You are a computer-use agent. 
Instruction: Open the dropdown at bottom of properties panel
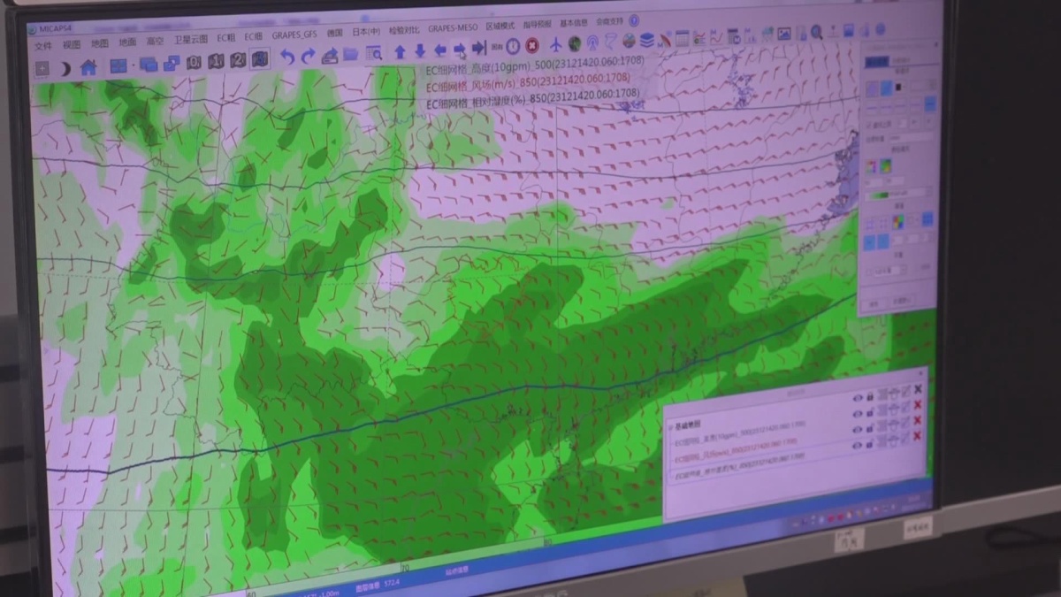click(889, 270)
